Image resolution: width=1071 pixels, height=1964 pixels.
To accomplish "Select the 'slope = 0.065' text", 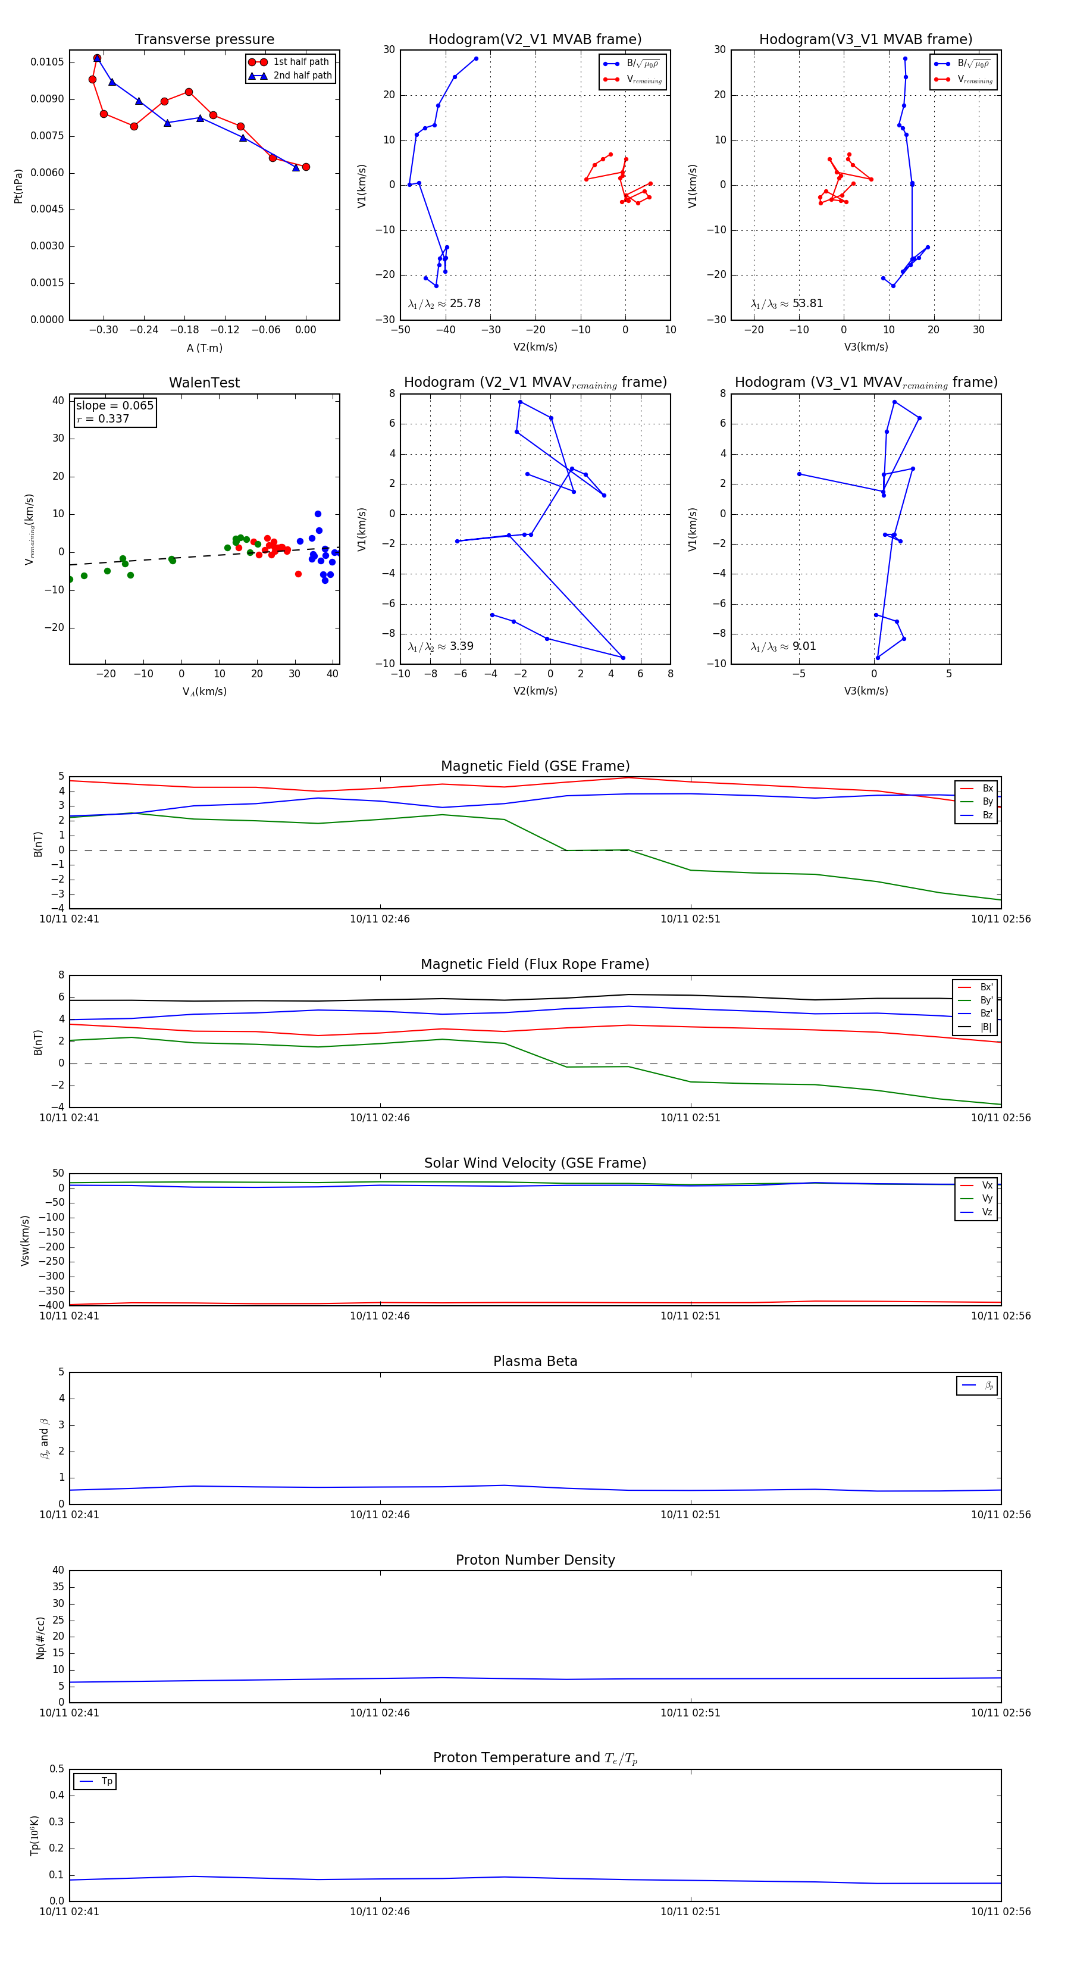I will [114, 406].
